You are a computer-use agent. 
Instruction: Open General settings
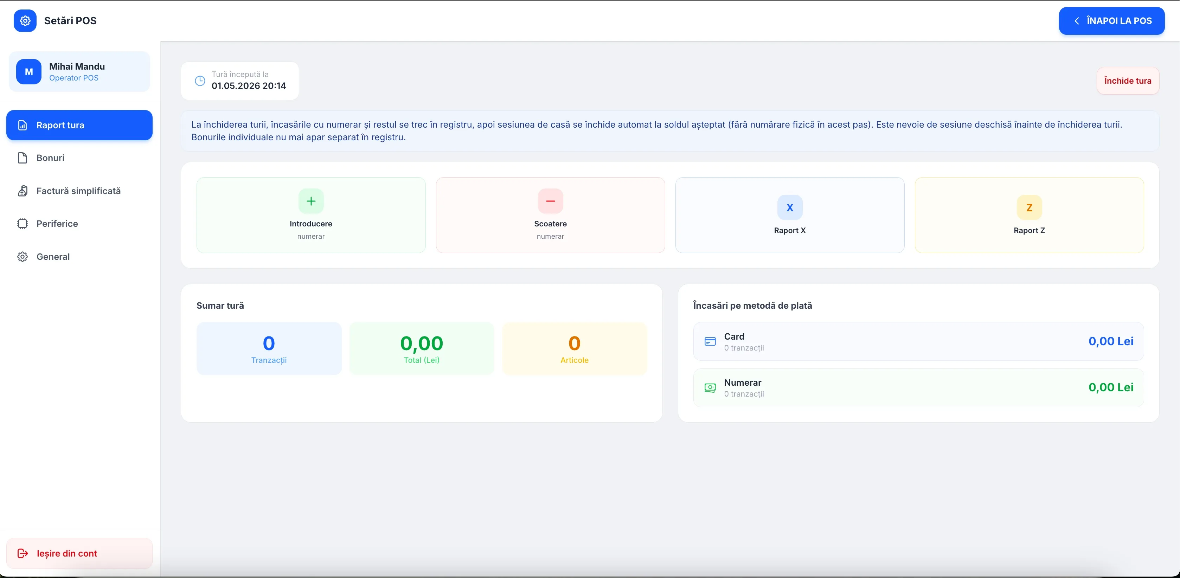79,257
